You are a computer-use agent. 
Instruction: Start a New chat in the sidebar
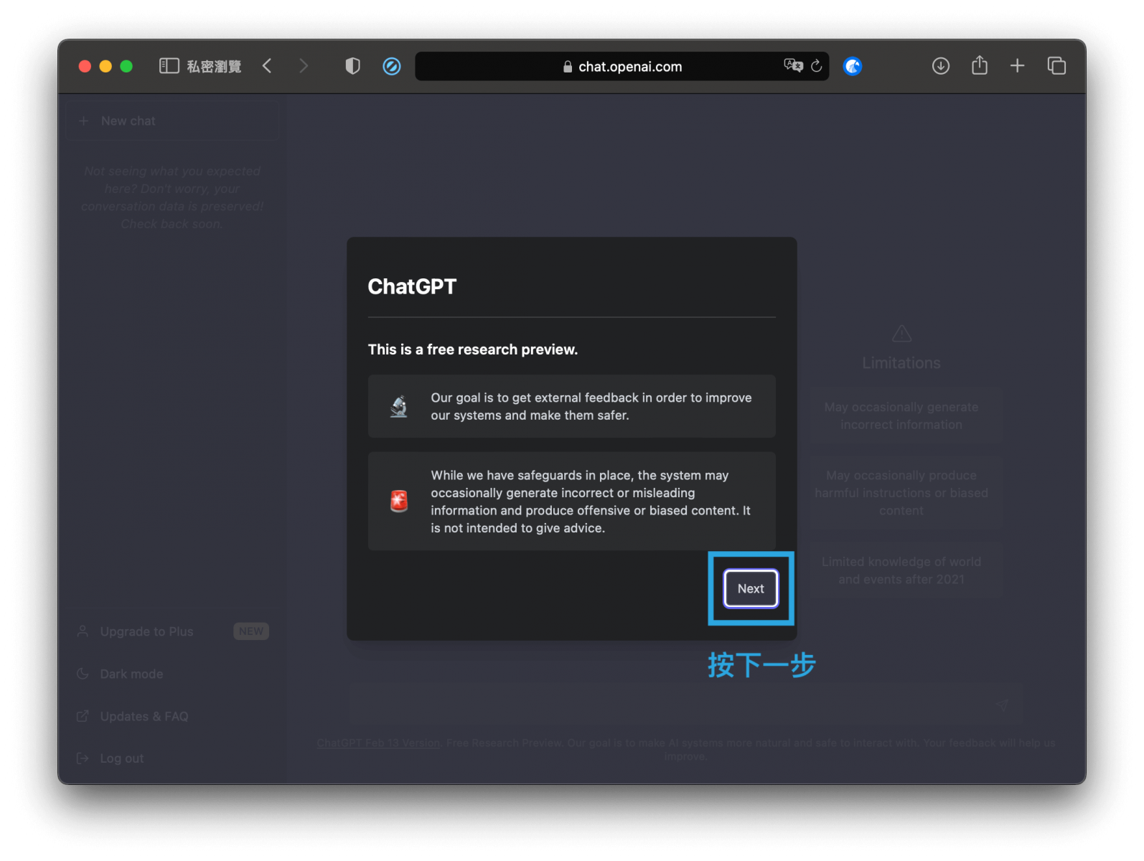(173, 121)
